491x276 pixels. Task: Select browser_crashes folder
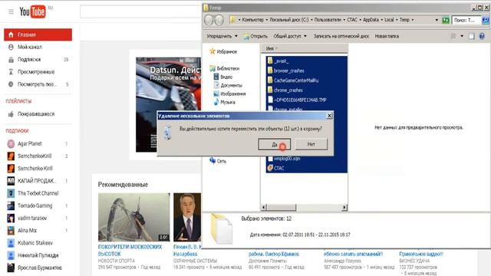285,71
